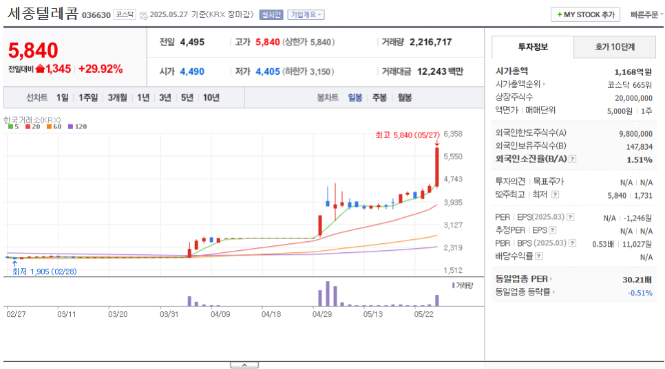Click the 최저 1,905 (02/28) chart marker
The image size is (665, 369).
(x=45, y=271)
